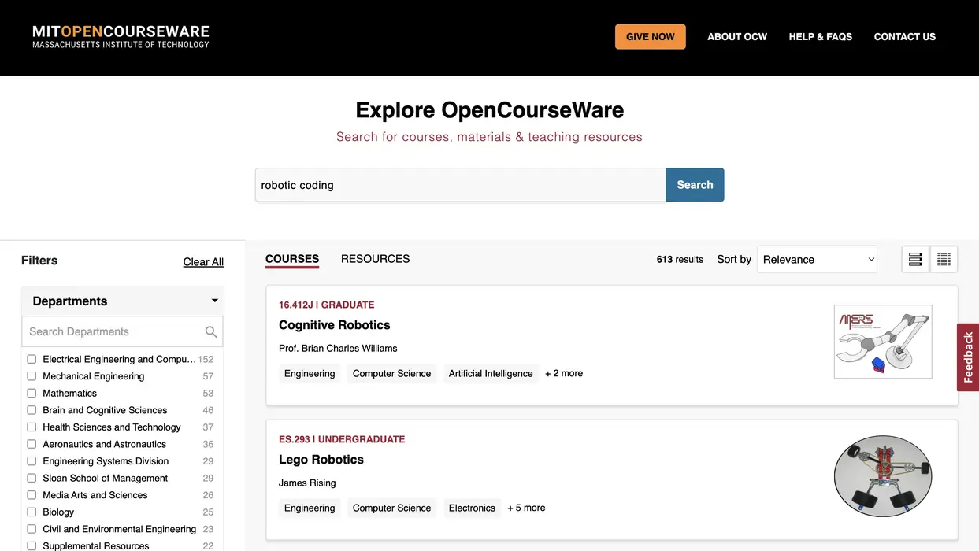The height and width of the screenshot is (551, 979).
Task: Click the Artificial Intelligence topic tag
Action: [x=491, y=374]
